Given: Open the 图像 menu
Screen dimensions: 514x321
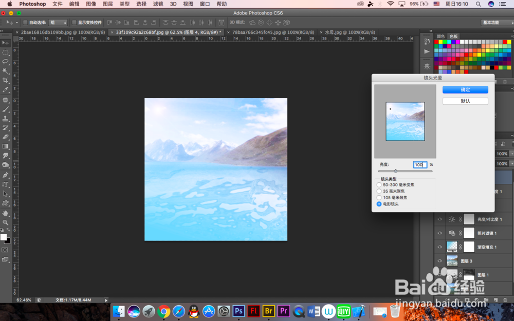Looking at the screenshot, I should [91, 4].
